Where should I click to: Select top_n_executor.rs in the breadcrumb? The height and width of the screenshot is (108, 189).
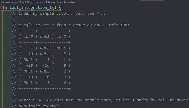(38, 2)
